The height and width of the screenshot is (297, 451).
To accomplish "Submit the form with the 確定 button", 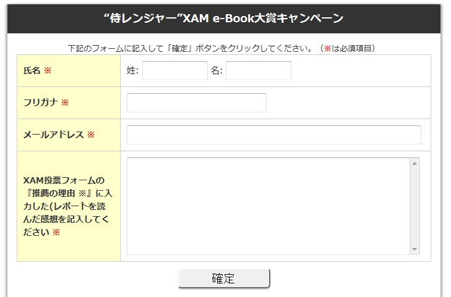I will click(x=224, y=278).
